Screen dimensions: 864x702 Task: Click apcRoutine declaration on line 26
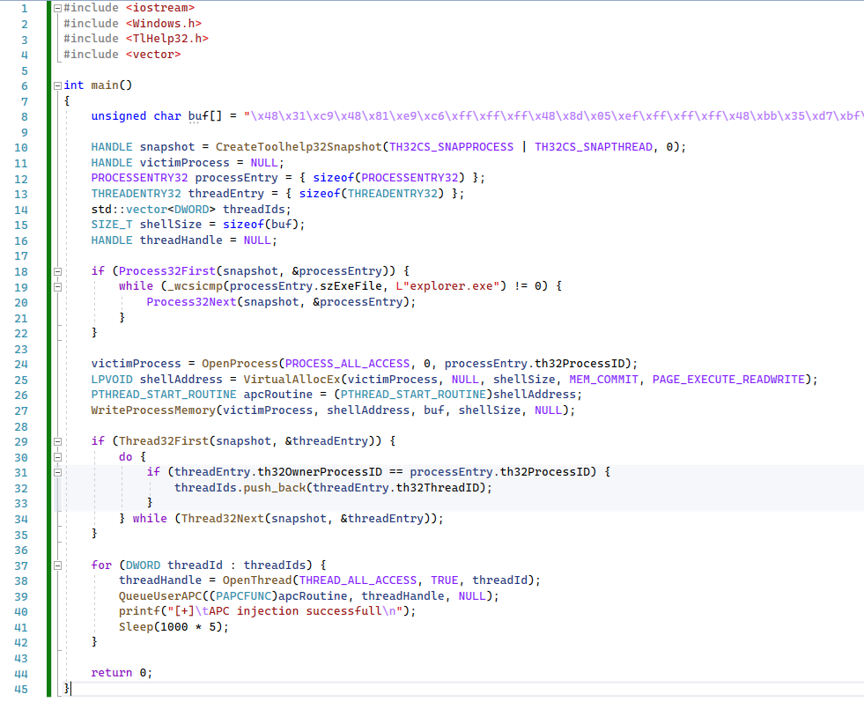(278, 395)
